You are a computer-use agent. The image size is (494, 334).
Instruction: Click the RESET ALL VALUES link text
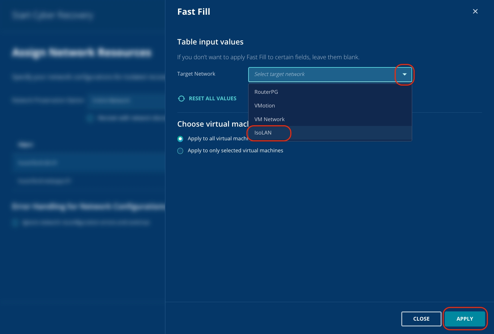[213, 99]
